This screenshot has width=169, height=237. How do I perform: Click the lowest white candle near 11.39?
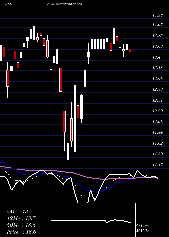click(68, 151)
